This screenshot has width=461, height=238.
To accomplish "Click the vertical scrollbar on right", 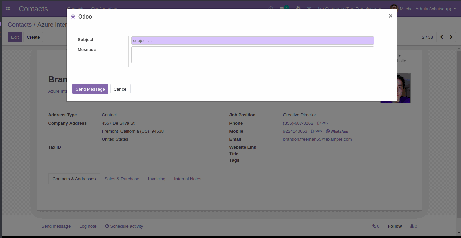I will point(459,135).
